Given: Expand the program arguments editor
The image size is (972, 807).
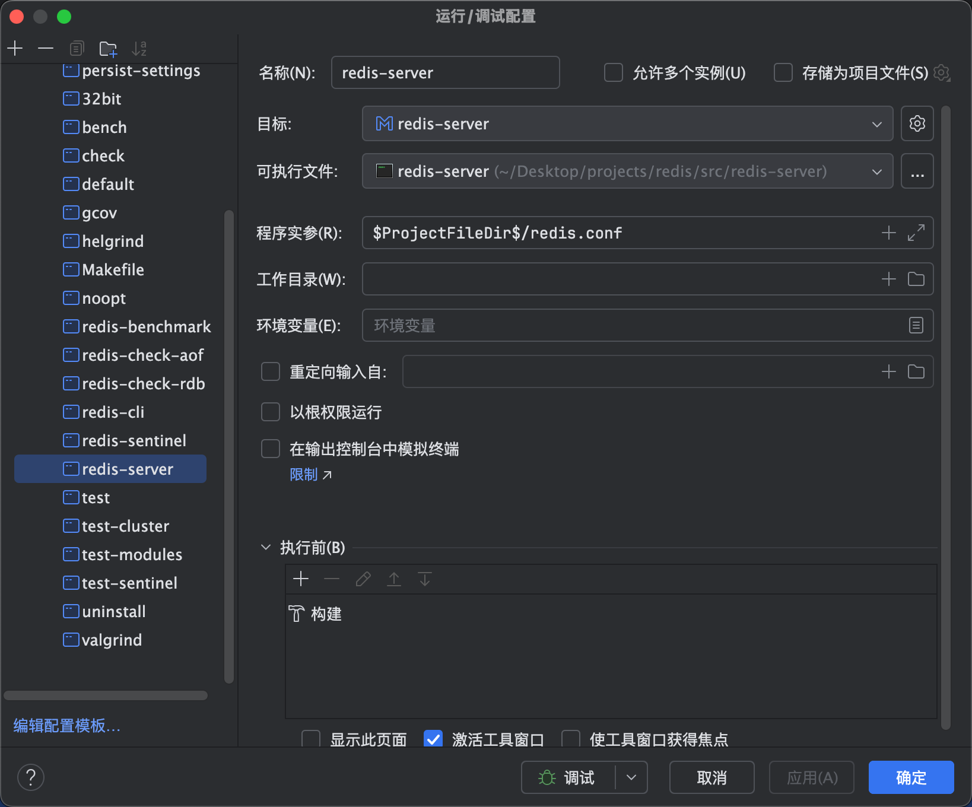Looking at the screenshot, I should (916, 233).
